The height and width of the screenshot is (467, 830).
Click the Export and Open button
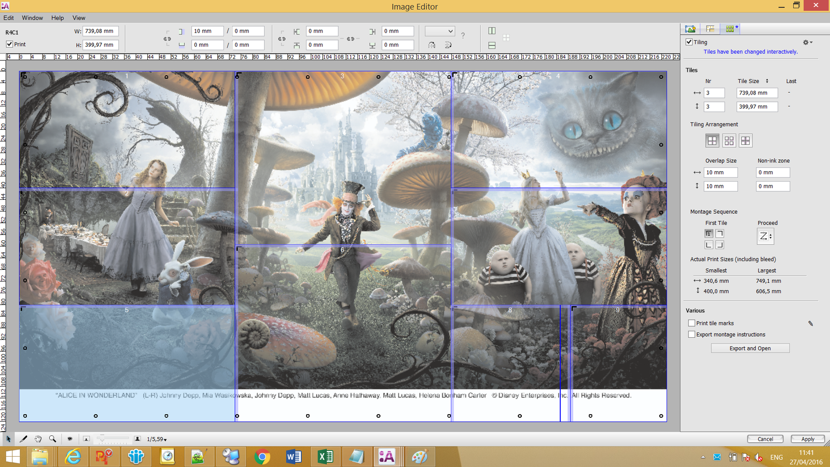click(750, 348)
